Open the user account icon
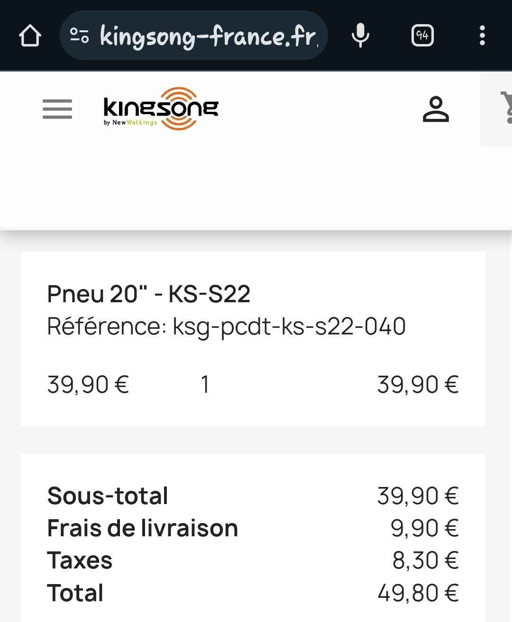512x622 pixels. [x=436, y=109]
